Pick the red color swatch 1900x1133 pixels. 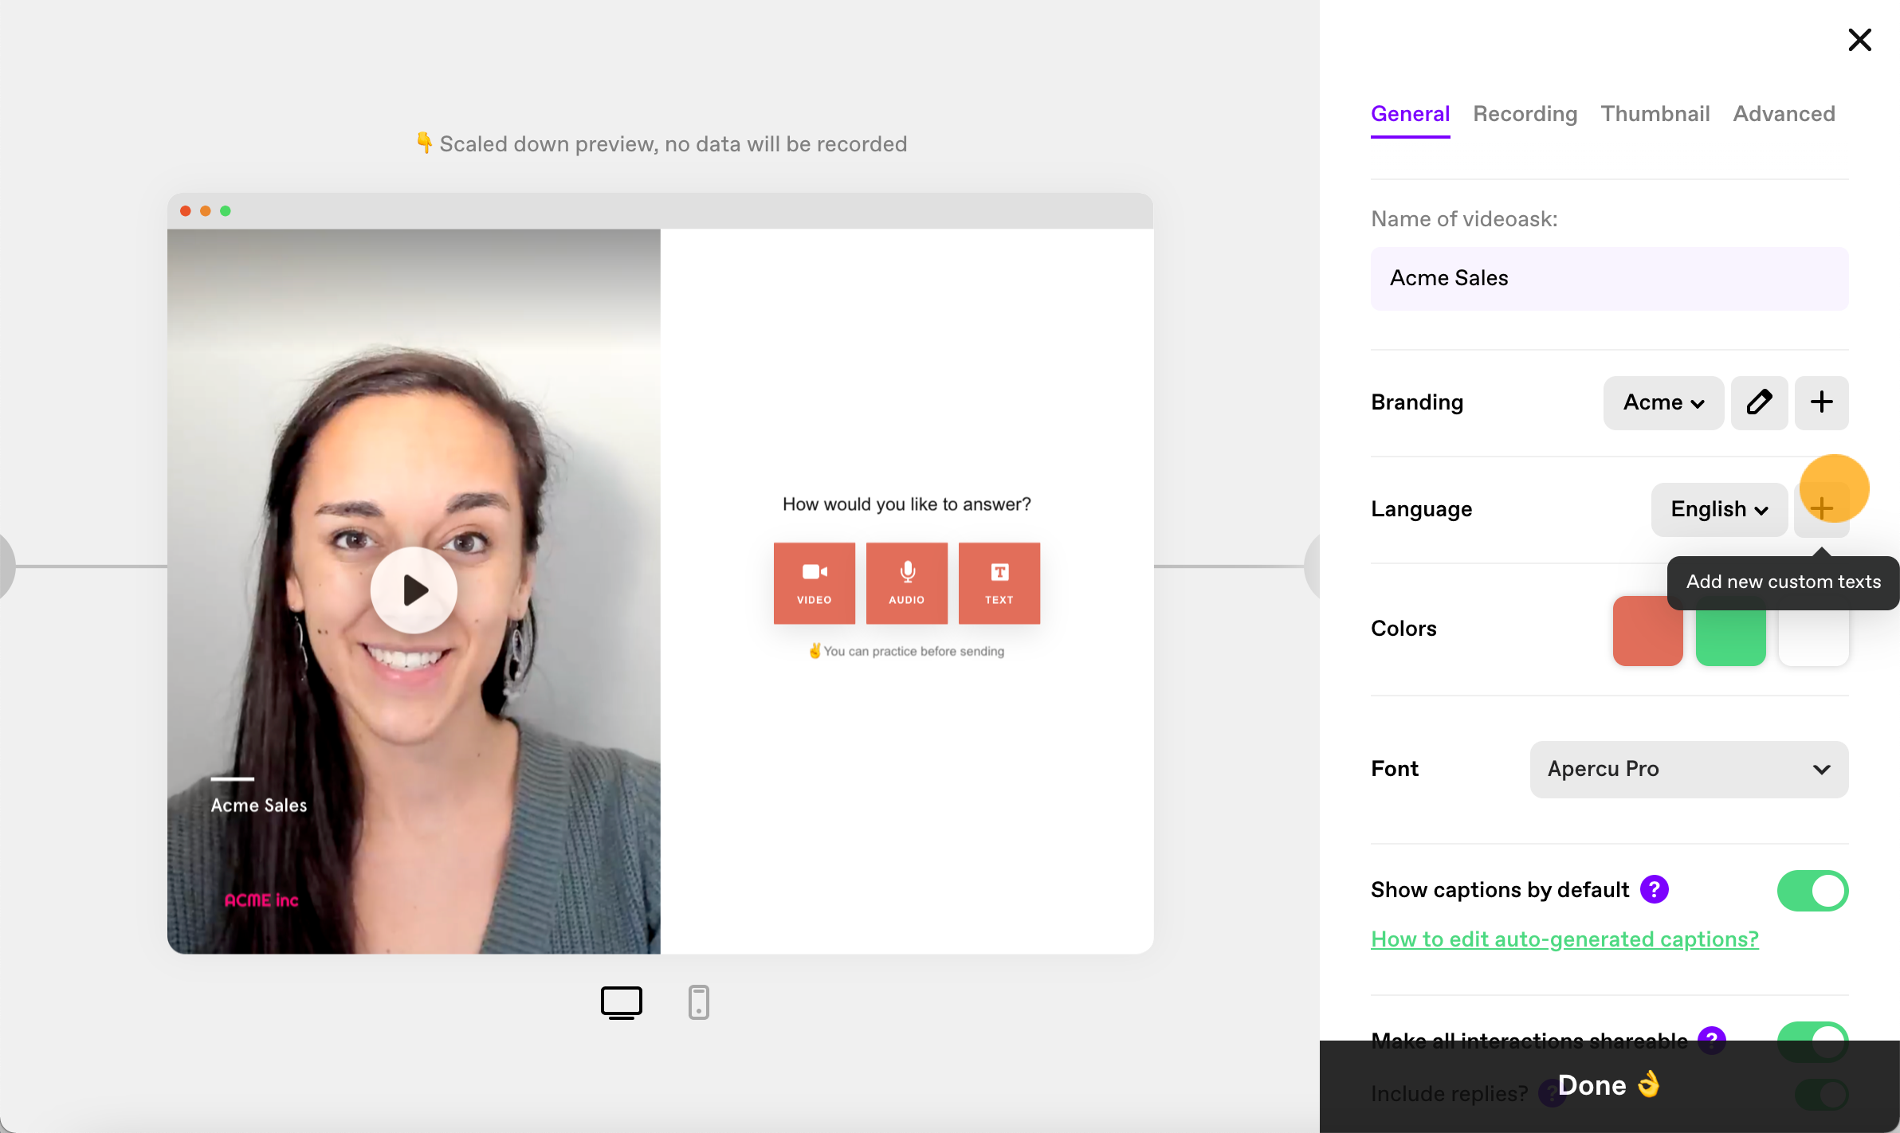tap(1647, 630)
